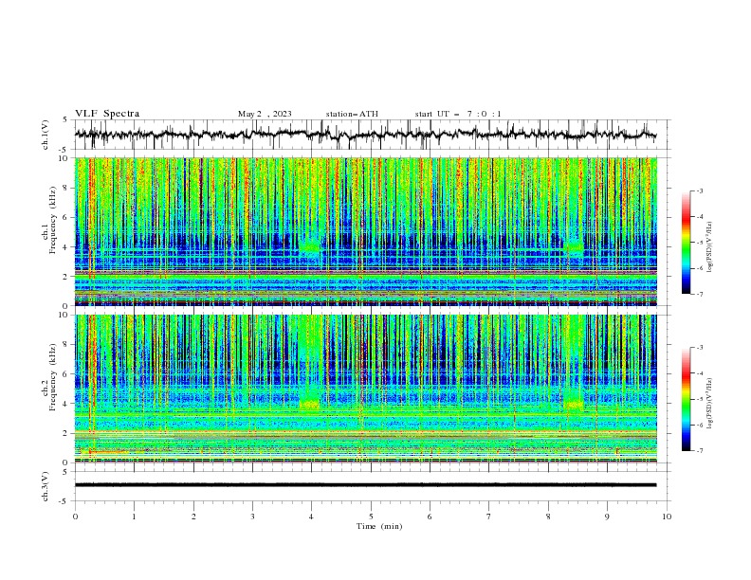Screen dimensions: 751x580
Task: Click time-axis tick label "9"
Action: click(607, 517)
